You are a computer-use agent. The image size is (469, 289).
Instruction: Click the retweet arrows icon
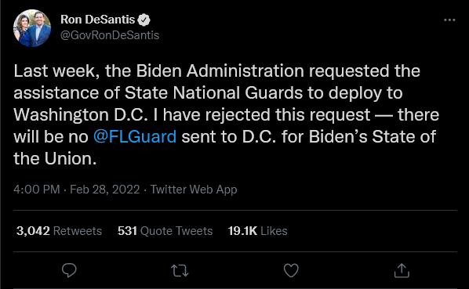pos(180,271)
